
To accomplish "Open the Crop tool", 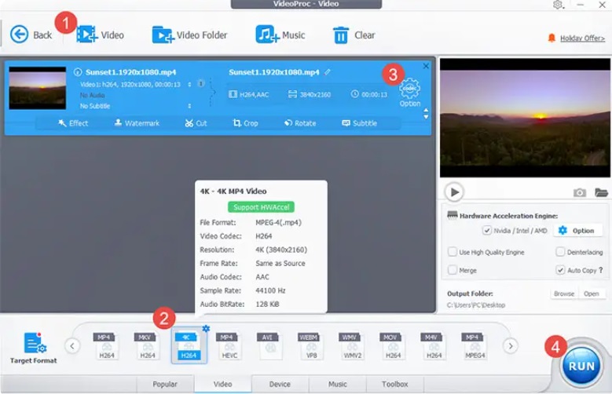I will tap(245, 123).
